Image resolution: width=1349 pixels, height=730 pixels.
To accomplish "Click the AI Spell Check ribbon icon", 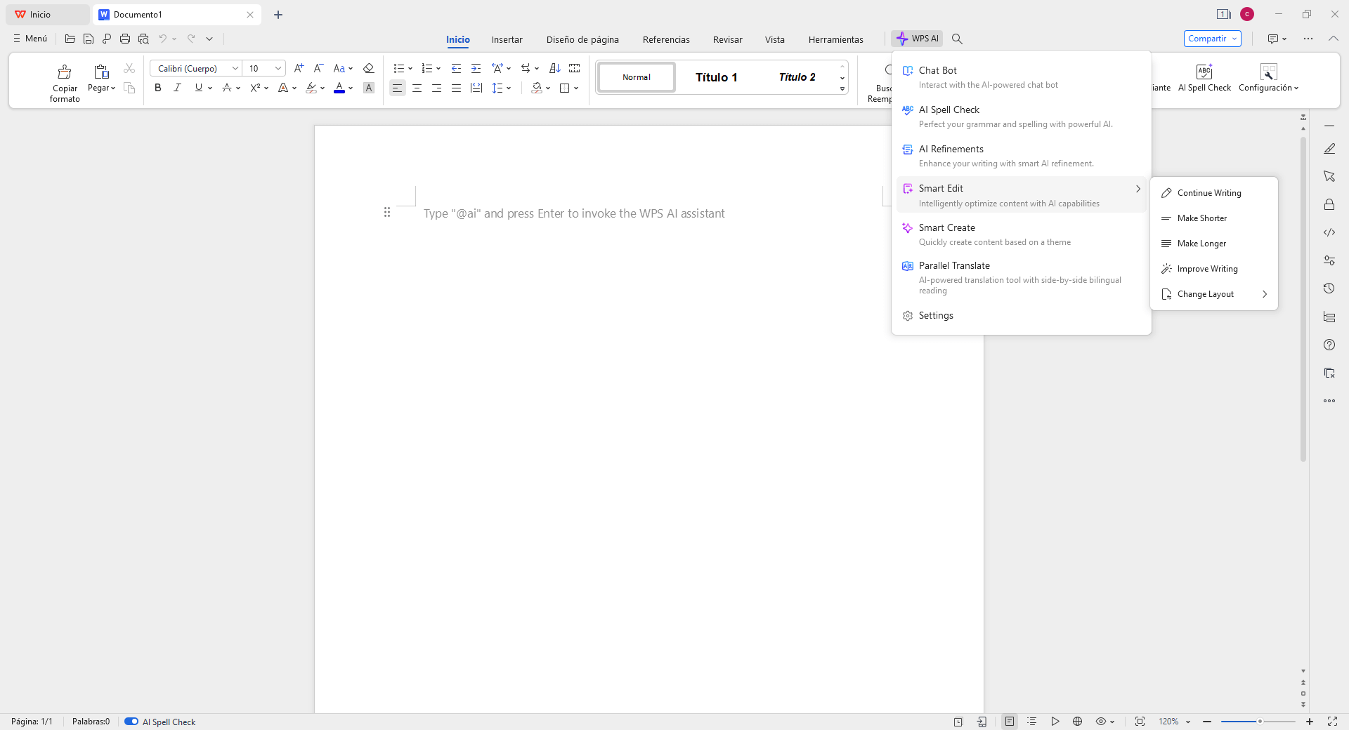I will [1204, 72].
